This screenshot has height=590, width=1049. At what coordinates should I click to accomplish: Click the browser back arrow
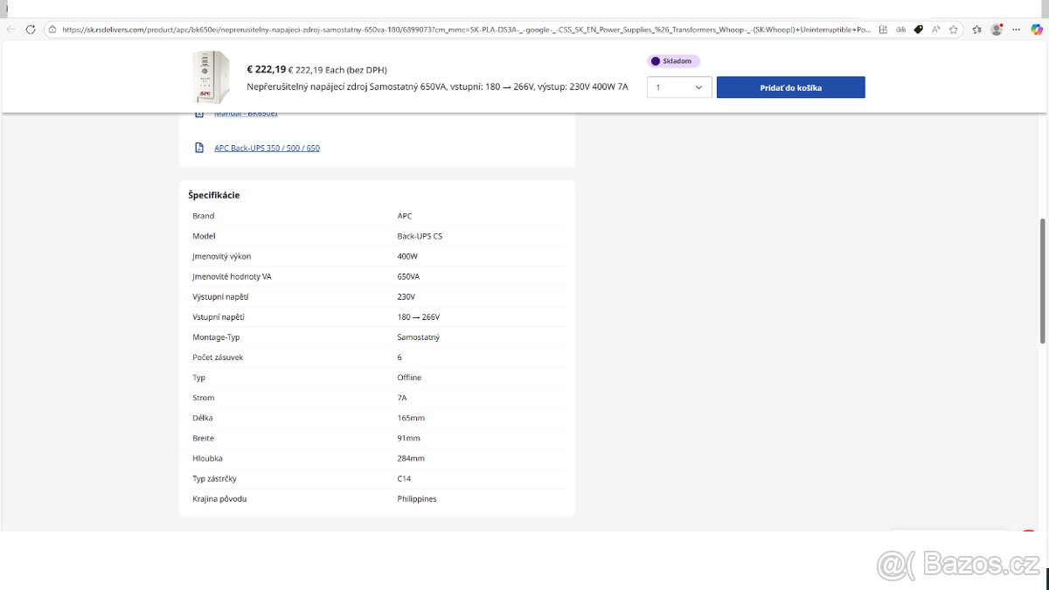pos(10,29)
